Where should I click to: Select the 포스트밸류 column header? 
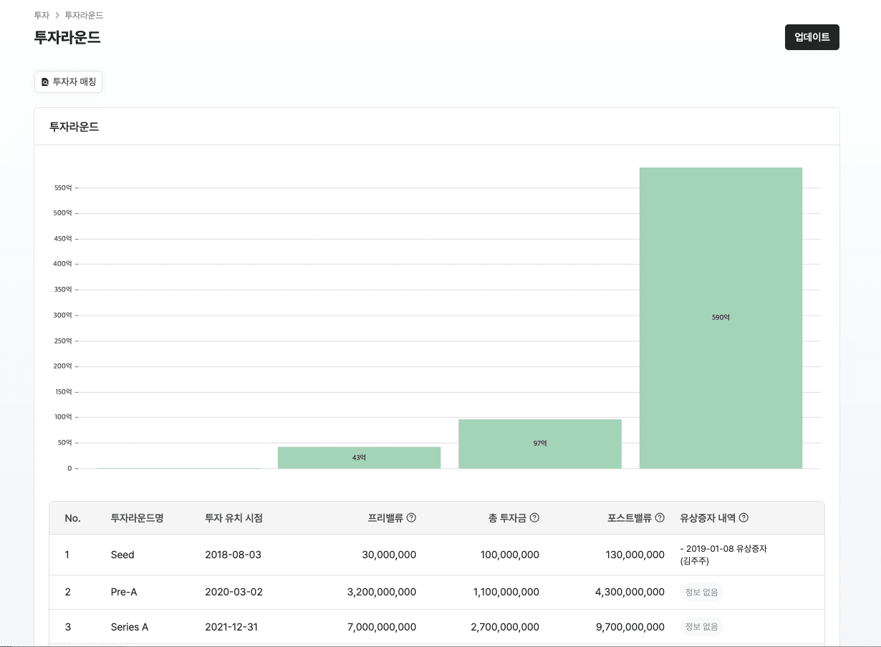coord(630,518)
